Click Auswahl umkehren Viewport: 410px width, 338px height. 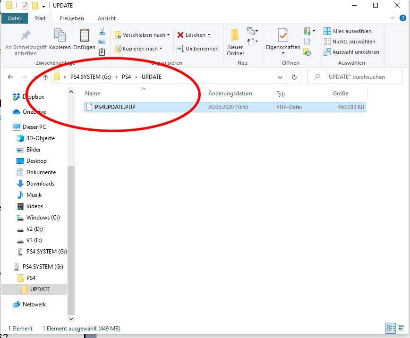coord(351,52)
